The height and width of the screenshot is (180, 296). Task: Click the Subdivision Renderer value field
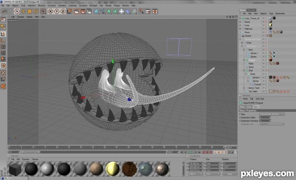(x=265, y=120)
